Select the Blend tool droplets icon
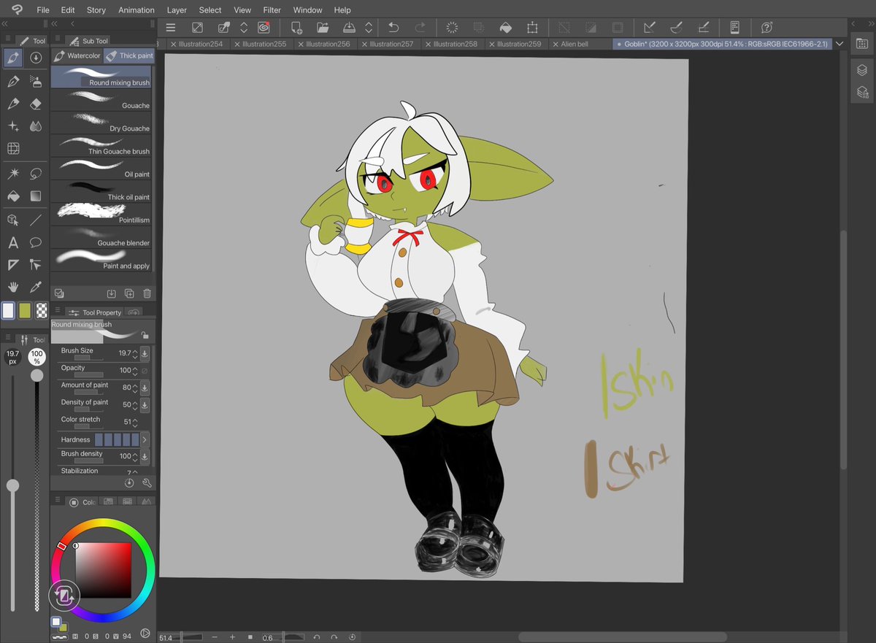Image resolution: width=876 pixels, height=643 pixels. coord(36,127)
